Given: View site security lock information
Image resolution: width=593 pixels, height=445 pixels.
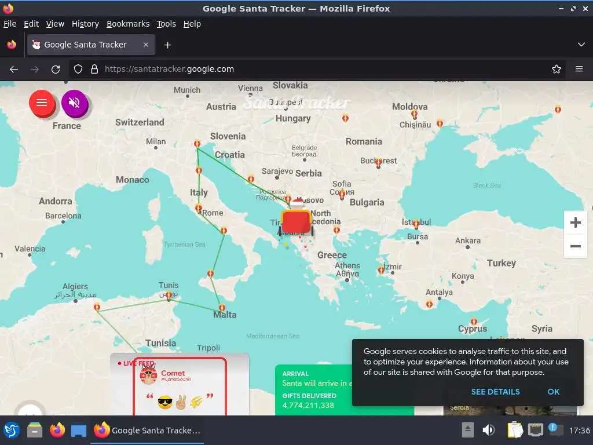Looking at the screenshot, I should pyautogui.click(x=94, y=70).
